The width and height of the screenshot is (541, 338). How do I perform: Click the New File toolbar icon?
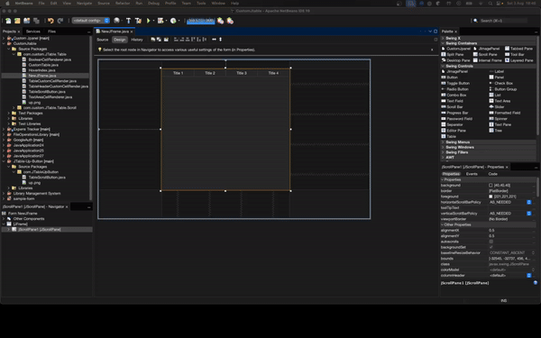click(8, 21)
